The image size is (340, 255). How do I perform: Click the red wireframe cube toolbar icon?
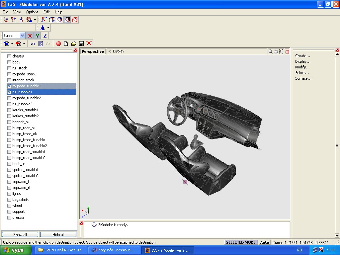[75, 20]
